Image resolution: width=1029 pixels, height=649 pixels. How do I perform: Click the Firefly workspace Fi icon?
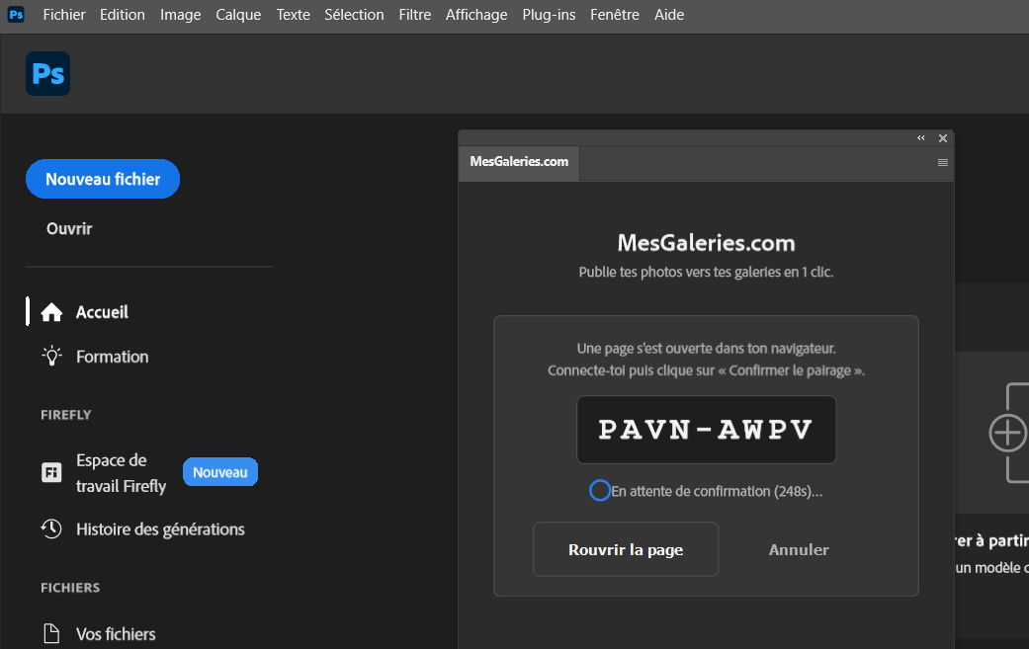point(51,472)
